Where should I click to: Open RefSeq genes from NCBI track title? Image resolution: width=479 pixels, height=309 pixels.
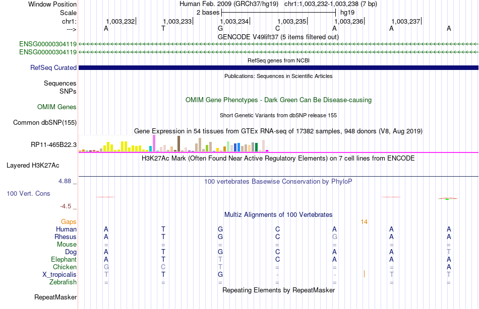pyautogui.click(x=278, y=60)
